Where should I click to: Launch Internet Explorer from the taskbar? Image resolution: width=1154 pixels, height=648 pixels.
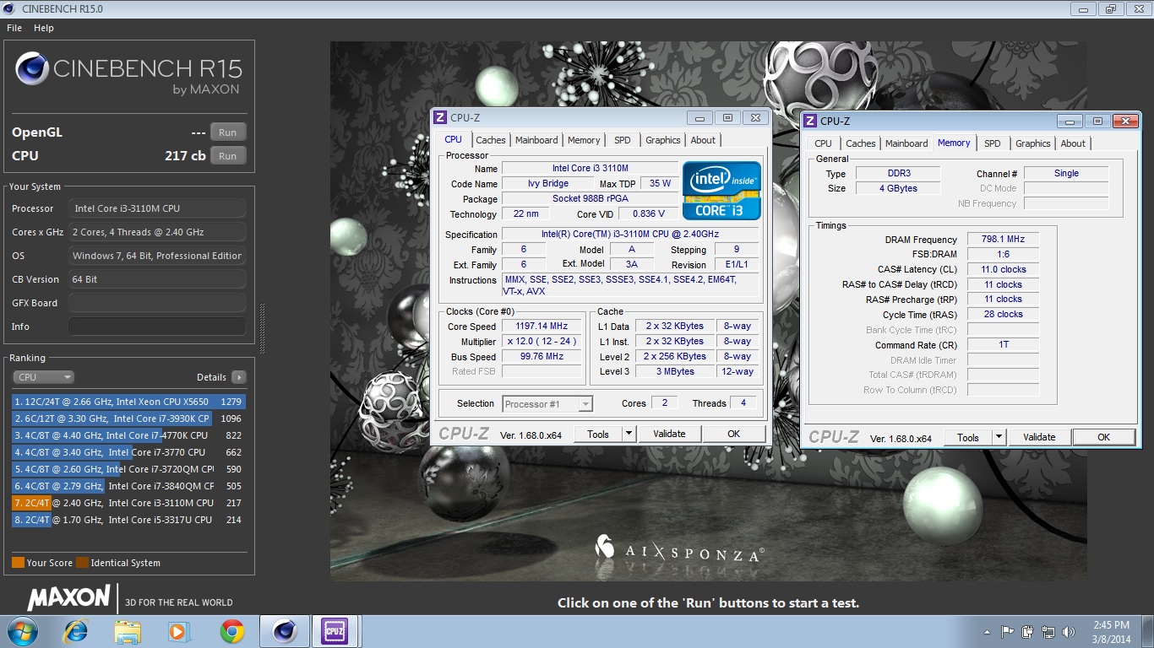[x=76, y=630]
